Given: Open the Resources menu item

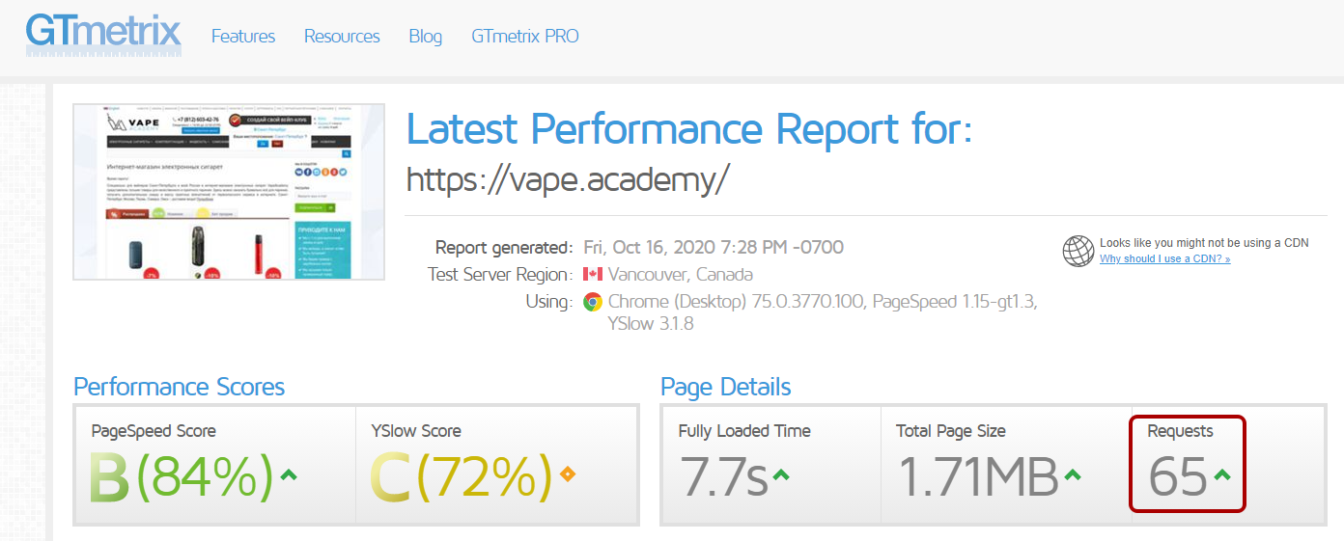Looking at the screenshot, I should coord(342,37).
